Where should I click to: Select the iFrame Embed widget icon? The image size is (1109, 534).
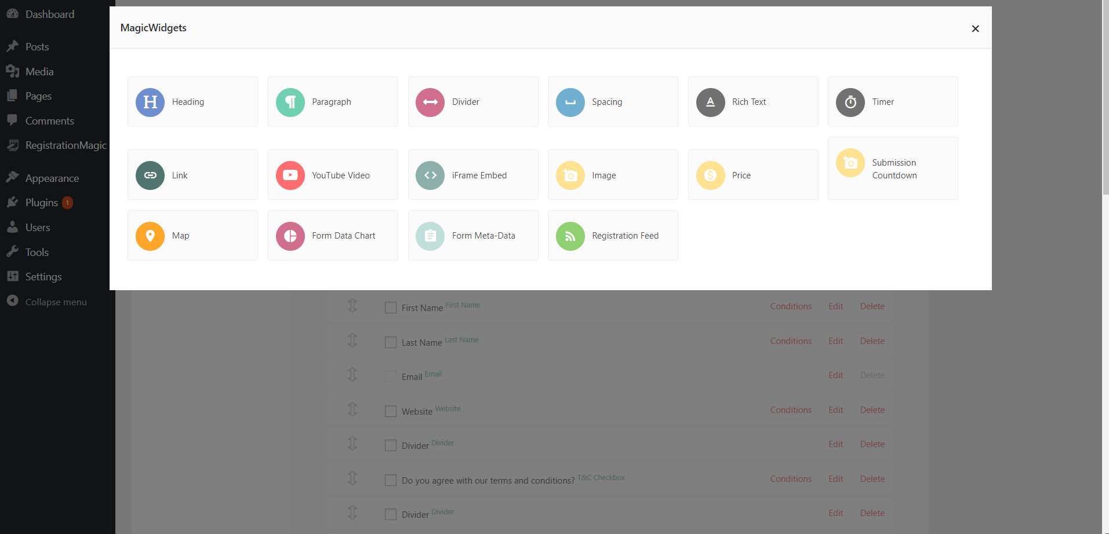pos(430,175)
